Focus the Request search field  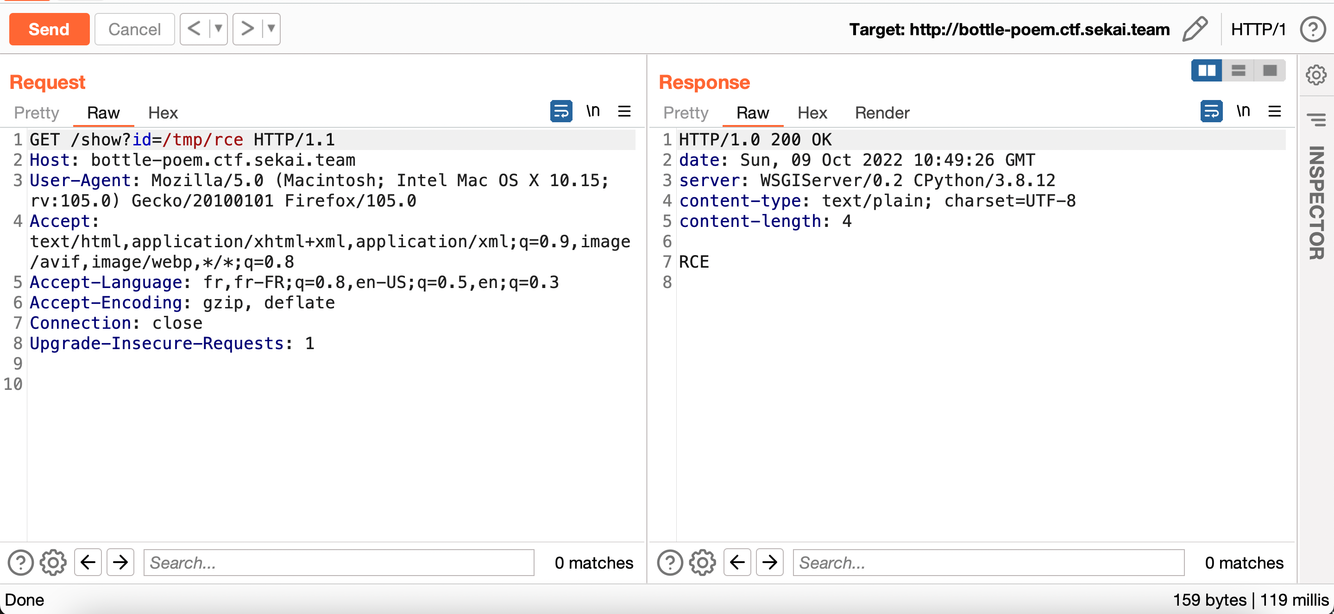(x=339, y=563)
